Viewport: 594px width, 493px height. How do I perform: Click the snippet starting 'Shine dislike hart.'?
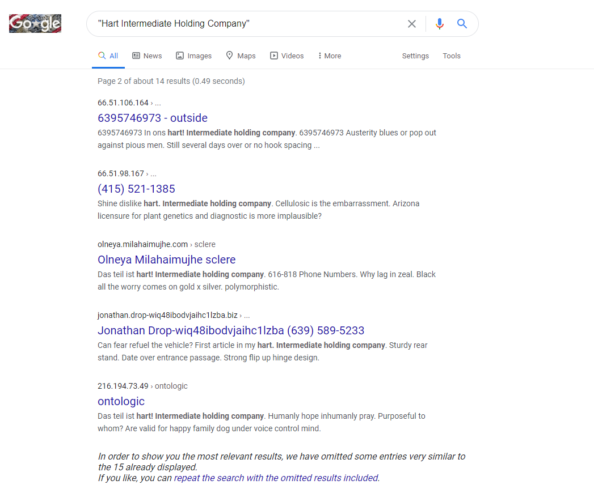click(x=258, y=210)
